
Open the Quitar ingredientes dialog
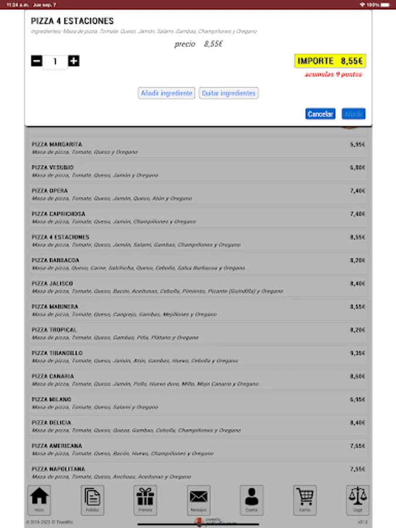click(x=228, y=93)
